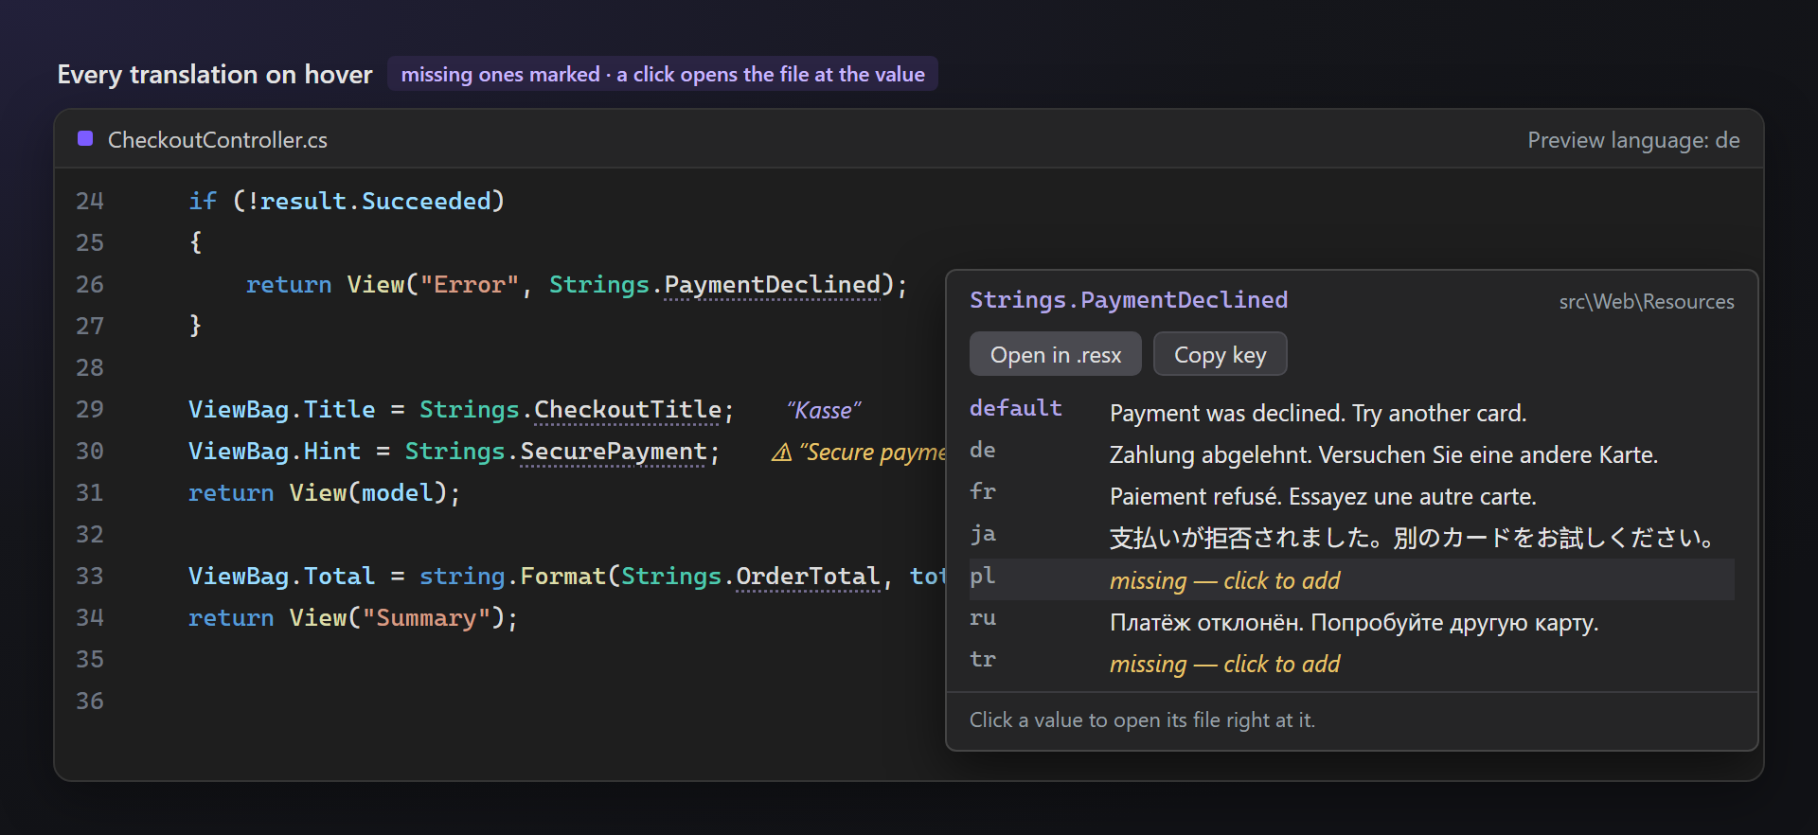Click line number 33 in the gutter
Screen dimensions: 1818x835
point(90,576)
